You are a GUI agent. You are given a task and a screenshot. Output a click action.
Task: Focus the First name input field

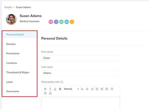pyautogui.click(x=81, y=58)
